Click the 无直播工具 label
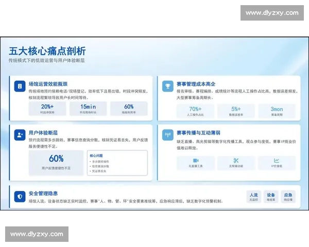Image resolution: width=309 pixels, height=247 pixels. click(196, 166)
